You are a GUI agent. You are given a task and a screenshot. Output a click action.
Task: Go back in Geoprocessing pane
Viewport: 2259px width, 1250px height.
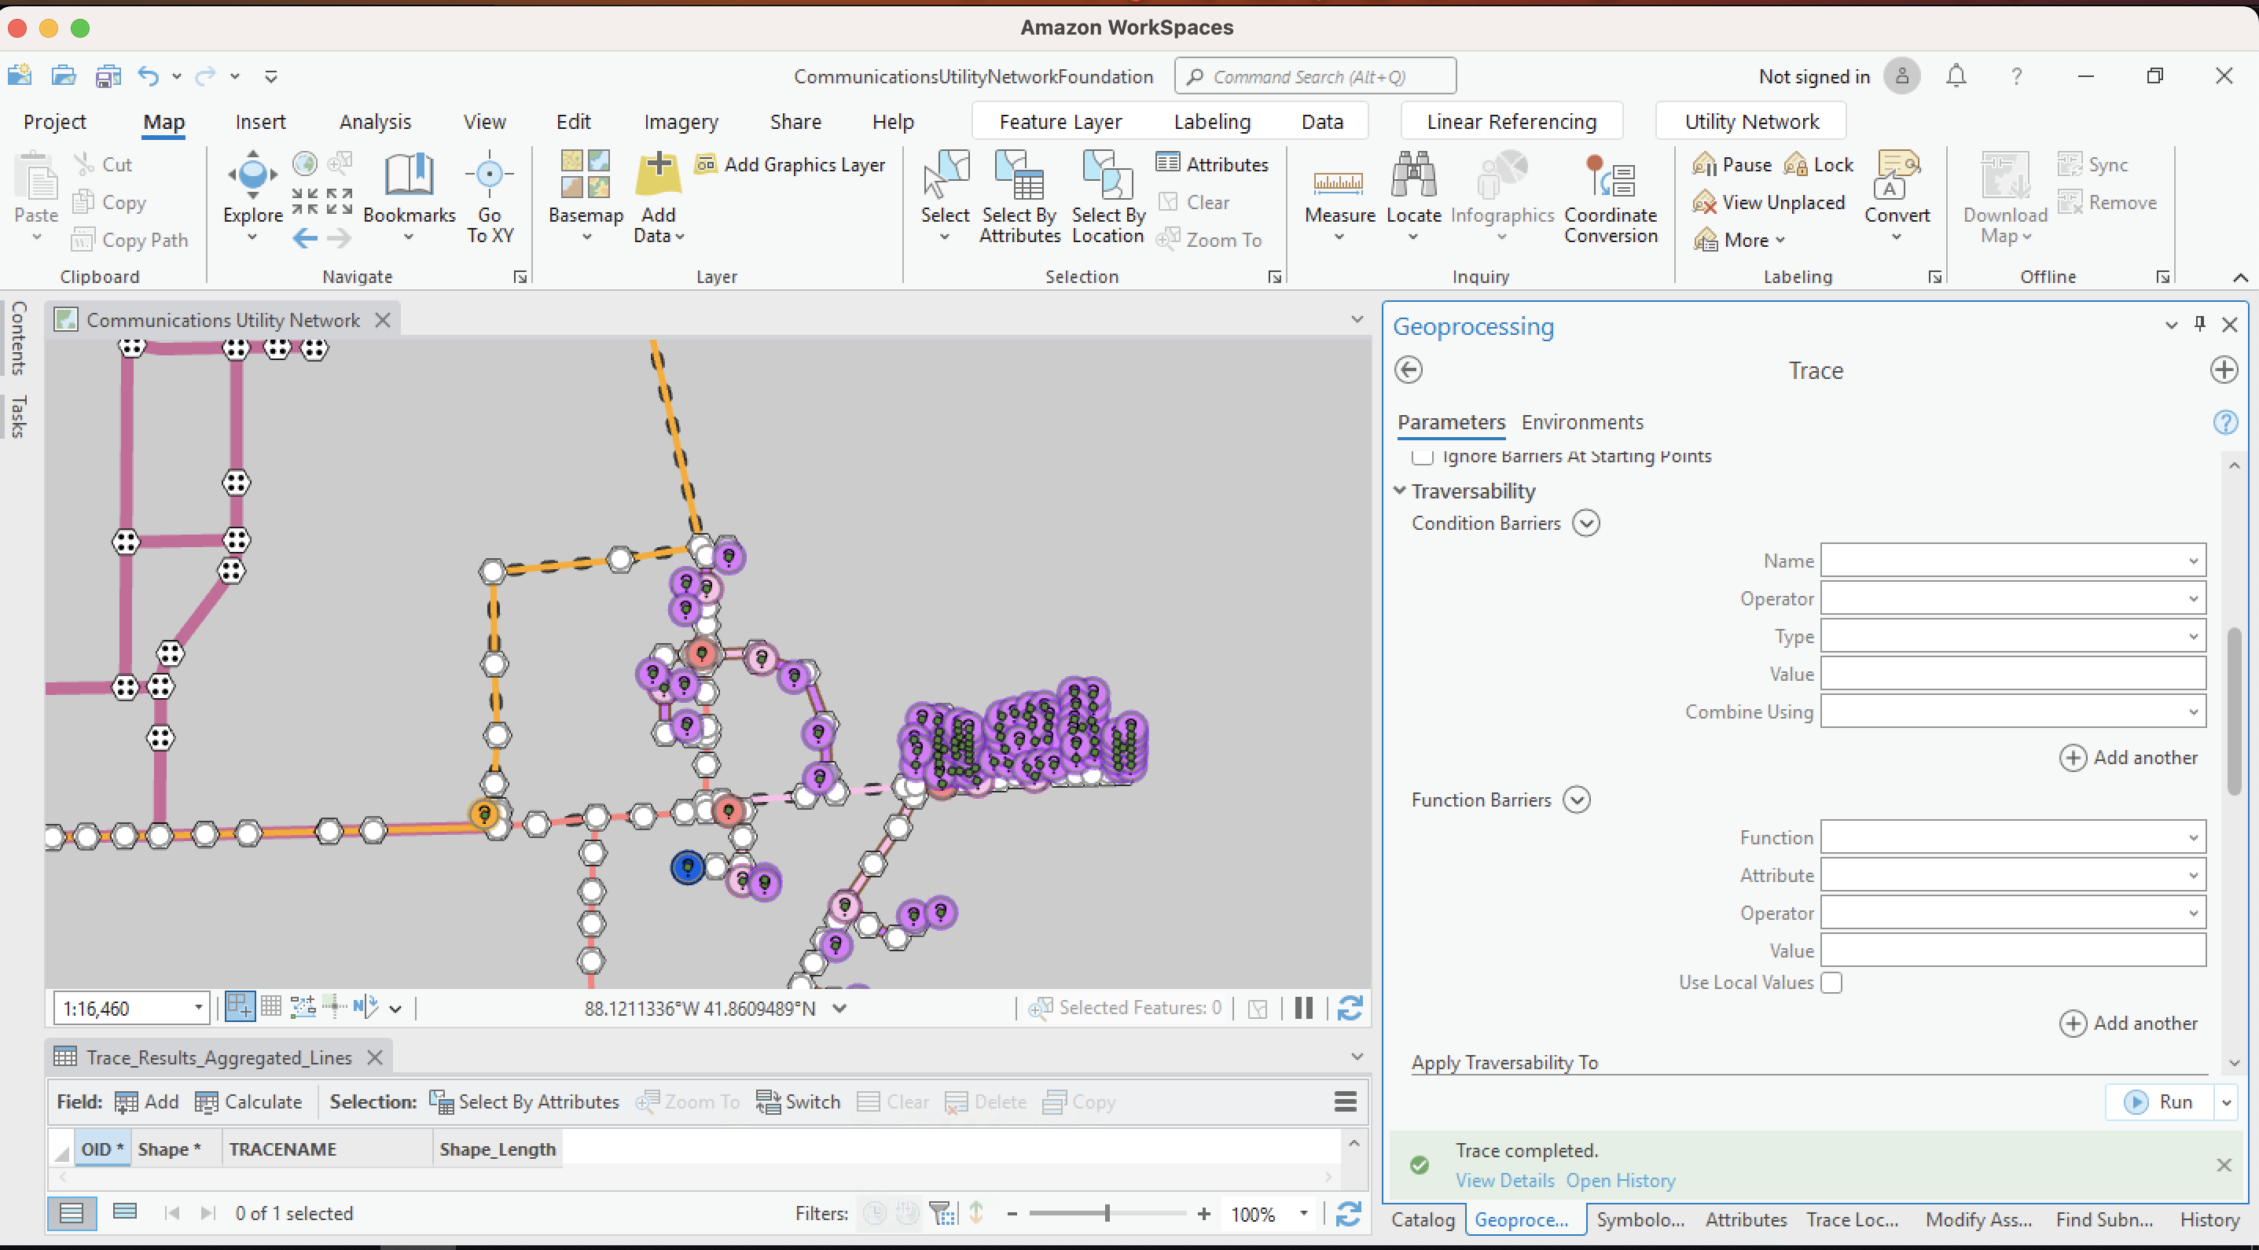pos(1409,369)
